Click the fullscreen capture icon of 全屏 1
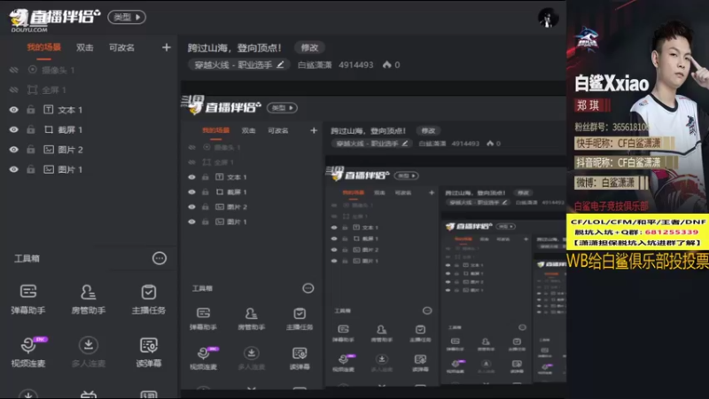The height and width of the screenshot is (399, 709). 33,90
